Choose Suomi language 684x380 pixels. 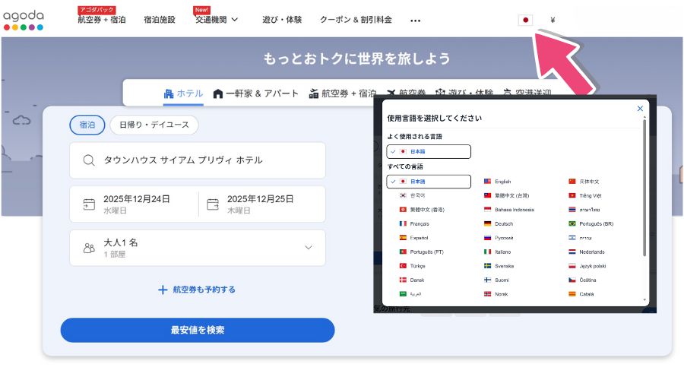[496, 280]
